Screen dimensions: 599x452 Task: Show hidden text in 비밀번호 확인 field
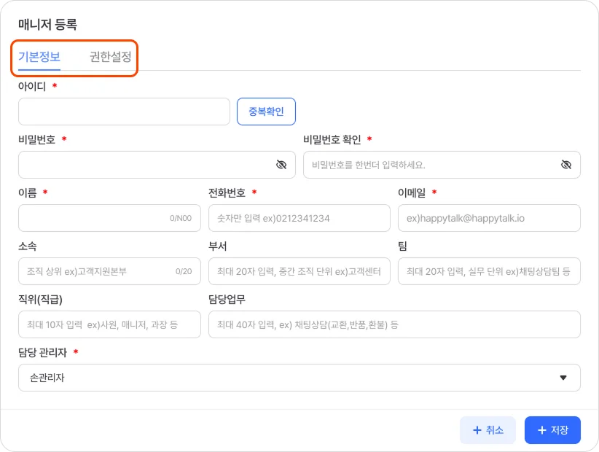tap(566, 165)
